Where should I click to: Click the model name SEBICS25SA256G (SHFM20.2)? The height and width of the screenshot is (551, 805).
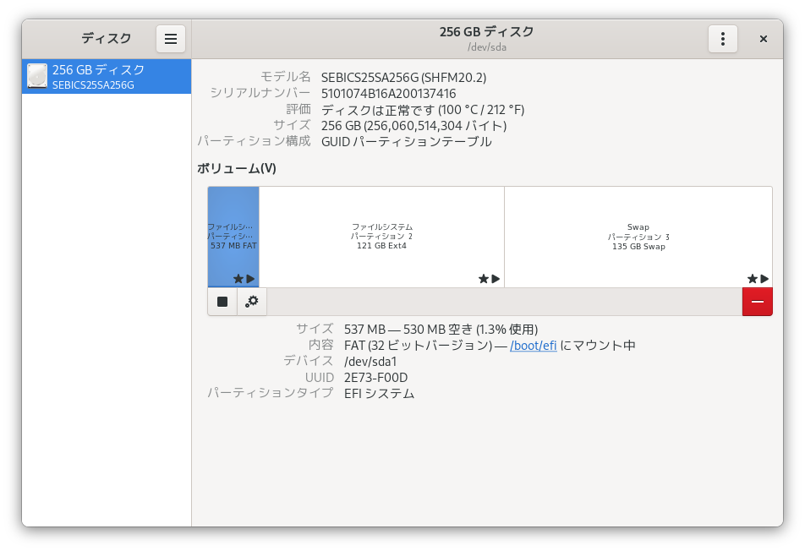pos(403,78)
